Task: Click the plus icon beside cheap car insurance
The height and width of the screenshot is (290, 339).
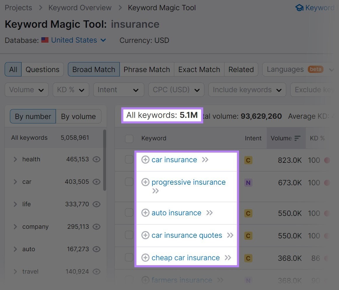Action: [145, 258]
